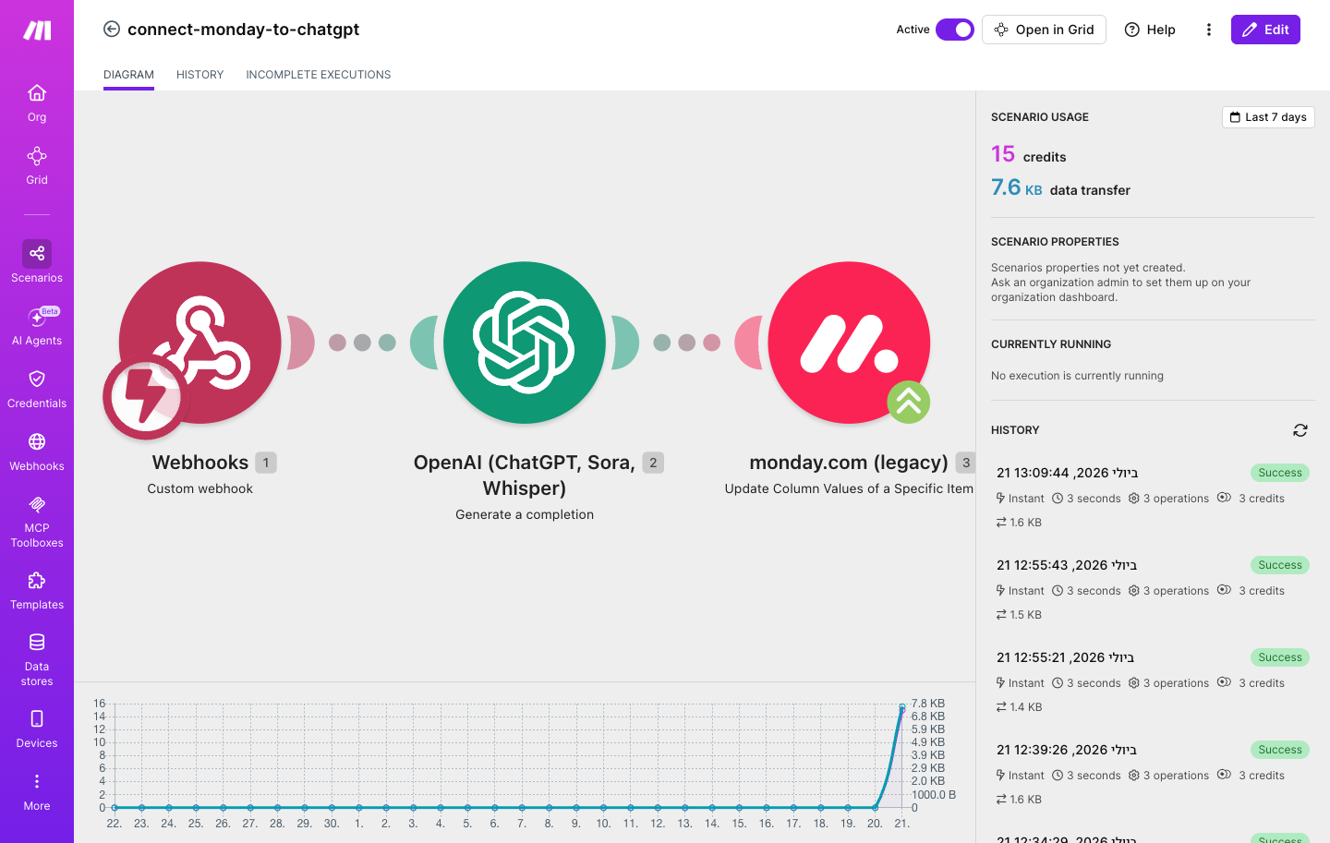Go to Scenarios in the sidebar
Image resolution: width=1330 pixels, height=843 pixels.
(x=37, y=262)
